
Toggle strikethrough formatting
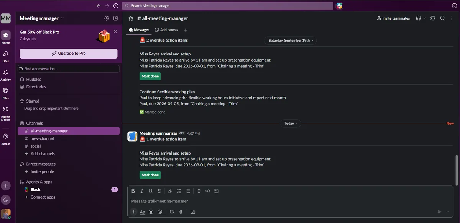159,191
